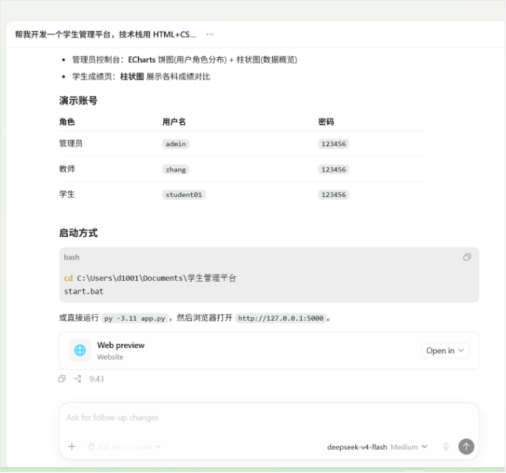Open the 'Open in' dropdown
The height and width of the screenshot is (473, 506).
(445, 351)
